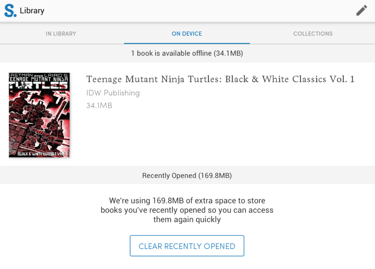Screen dimensions: 375x269
Task: Open the COLLECTIONS tab
Action: [313, 34]
